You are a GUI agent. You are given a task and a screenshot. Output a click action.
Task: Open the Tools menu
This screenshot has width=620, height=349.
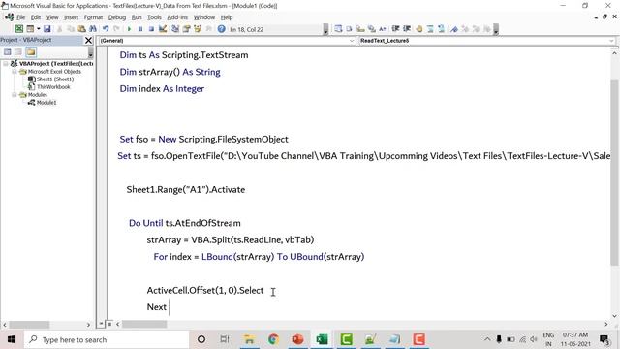point(154,17)
